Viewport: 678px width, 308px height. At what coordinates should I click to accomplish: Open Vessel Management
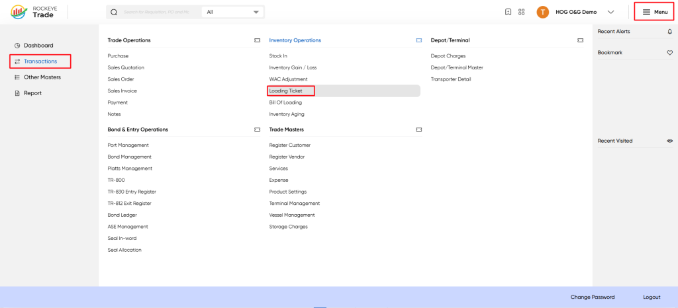pos(292,215)
